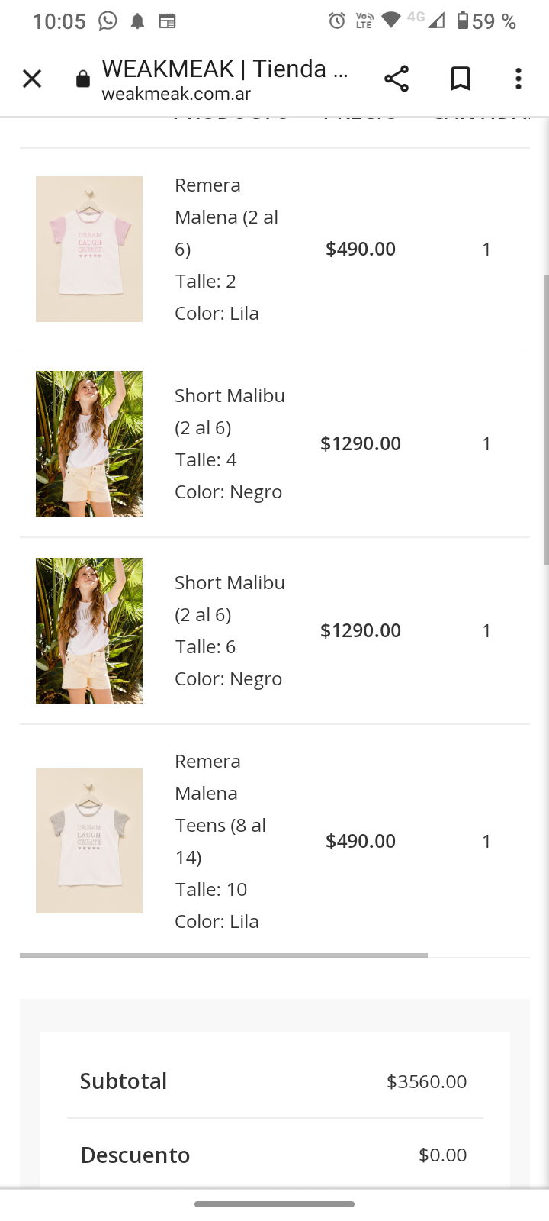This screenshot has width=549, height=1221.
Task: Tap the WhatsApp notification icon
Action: click(108, 21)
